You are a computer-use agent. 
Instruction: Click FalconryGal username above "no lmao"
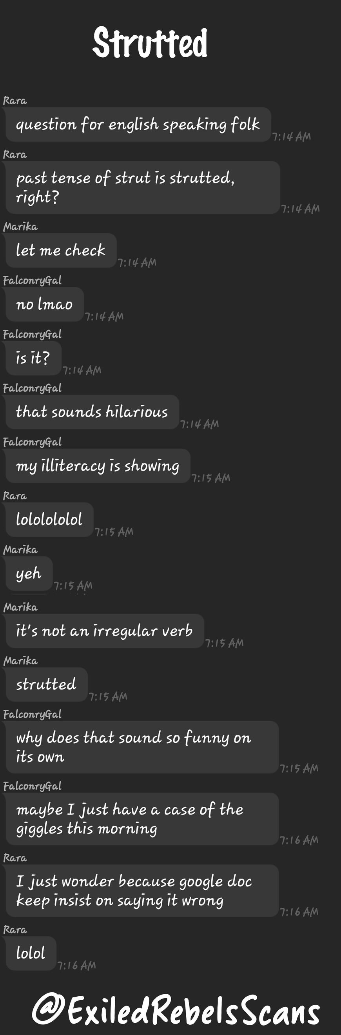32,280
